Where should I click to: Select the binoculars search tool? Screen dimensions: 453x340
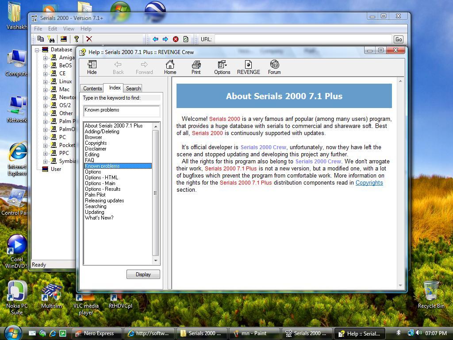tap(52, 39)
